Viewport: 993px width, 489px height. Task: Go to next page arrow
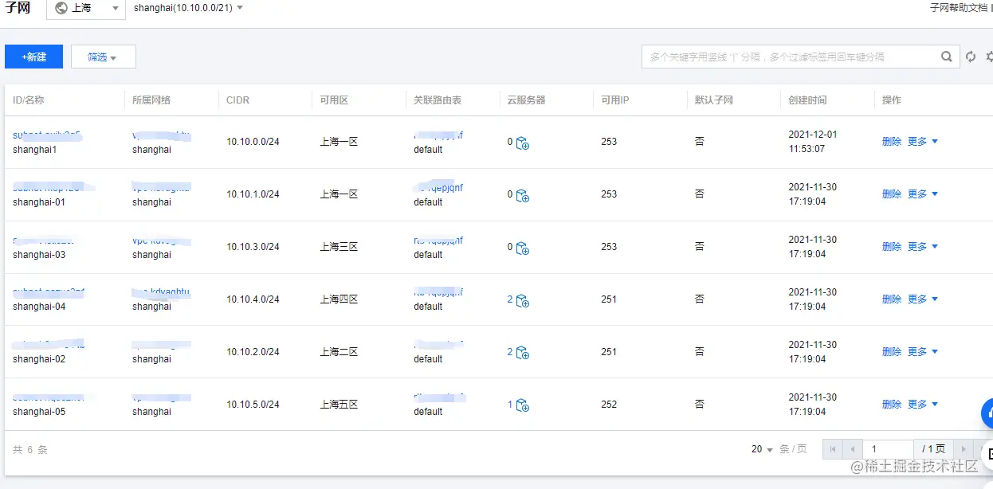coord(964,449)
